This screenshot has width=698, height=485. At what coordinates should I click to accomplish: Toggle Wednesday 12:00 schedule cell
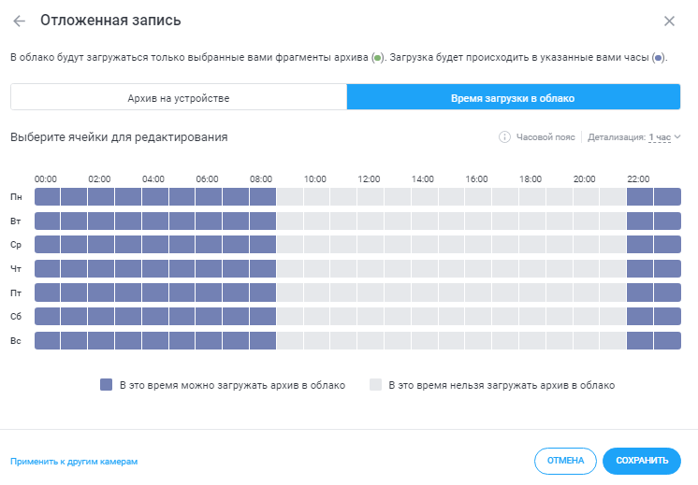click(x=371, y=244)
